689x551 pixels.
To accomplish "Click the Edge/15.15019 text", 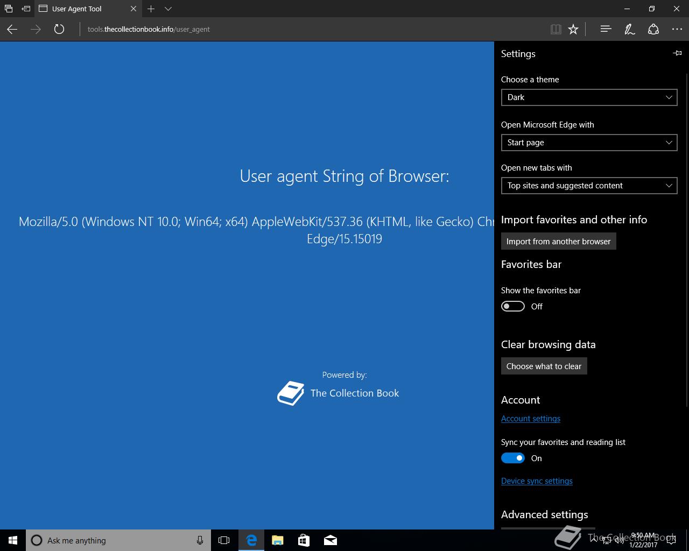I will click(344, 239).
